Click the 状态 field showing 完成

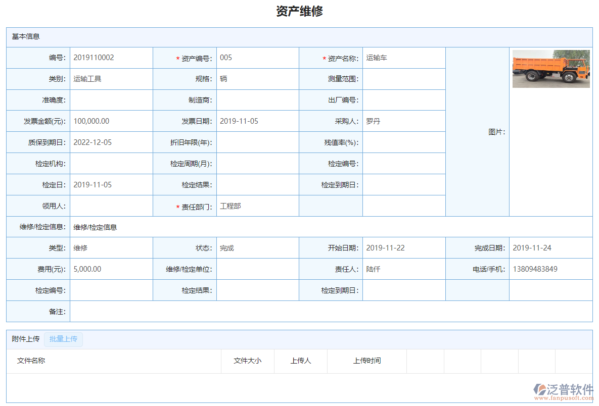pos(257,248)
